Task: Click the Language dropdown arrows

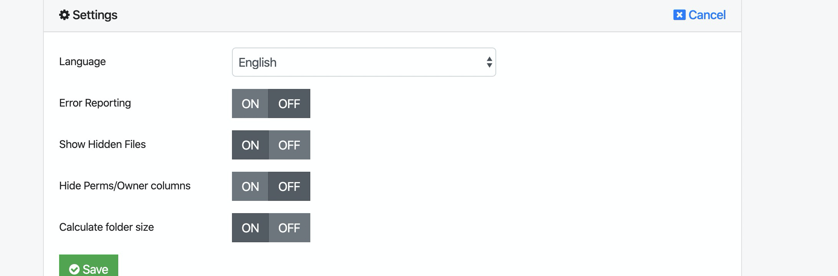Action: (x=489, y=62)
